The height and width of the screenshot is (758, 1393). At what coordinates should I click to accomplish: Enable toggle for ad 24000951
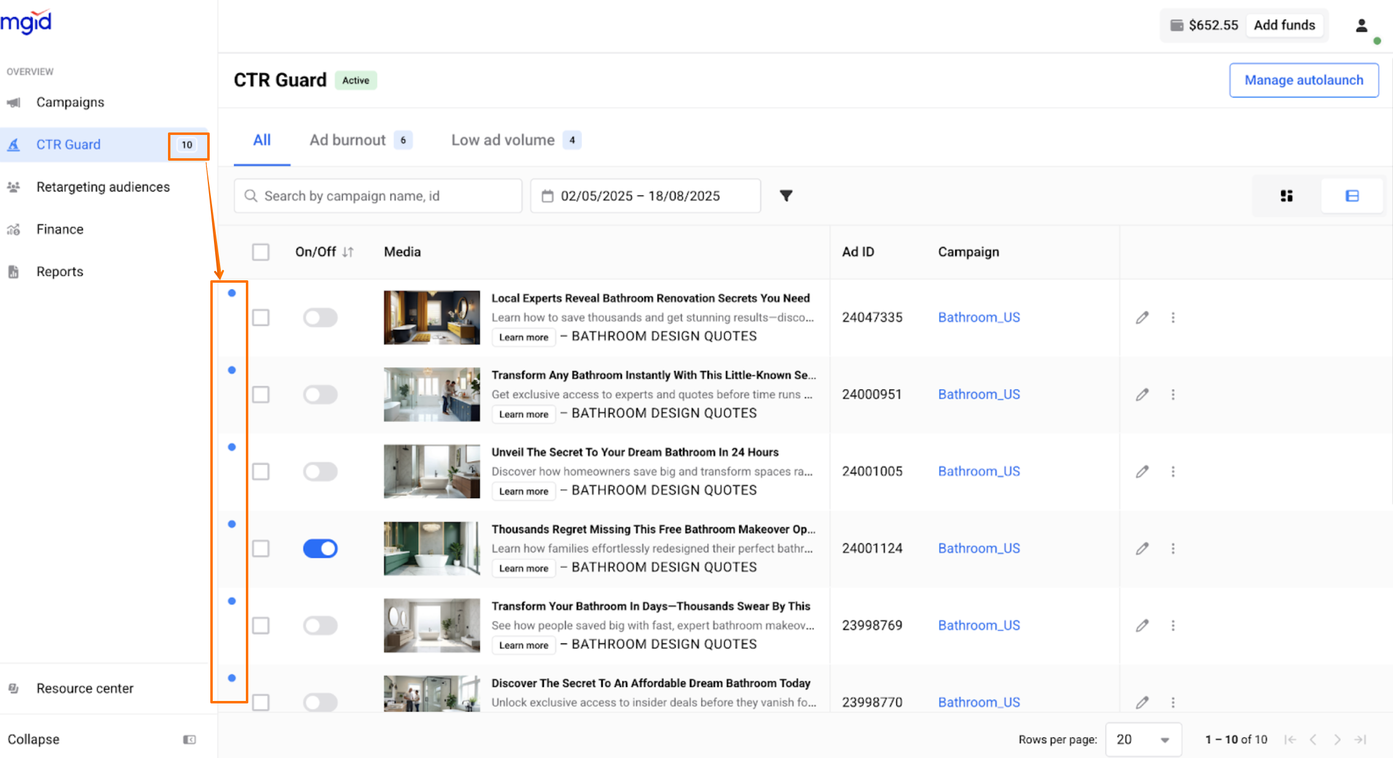point(320,394)
